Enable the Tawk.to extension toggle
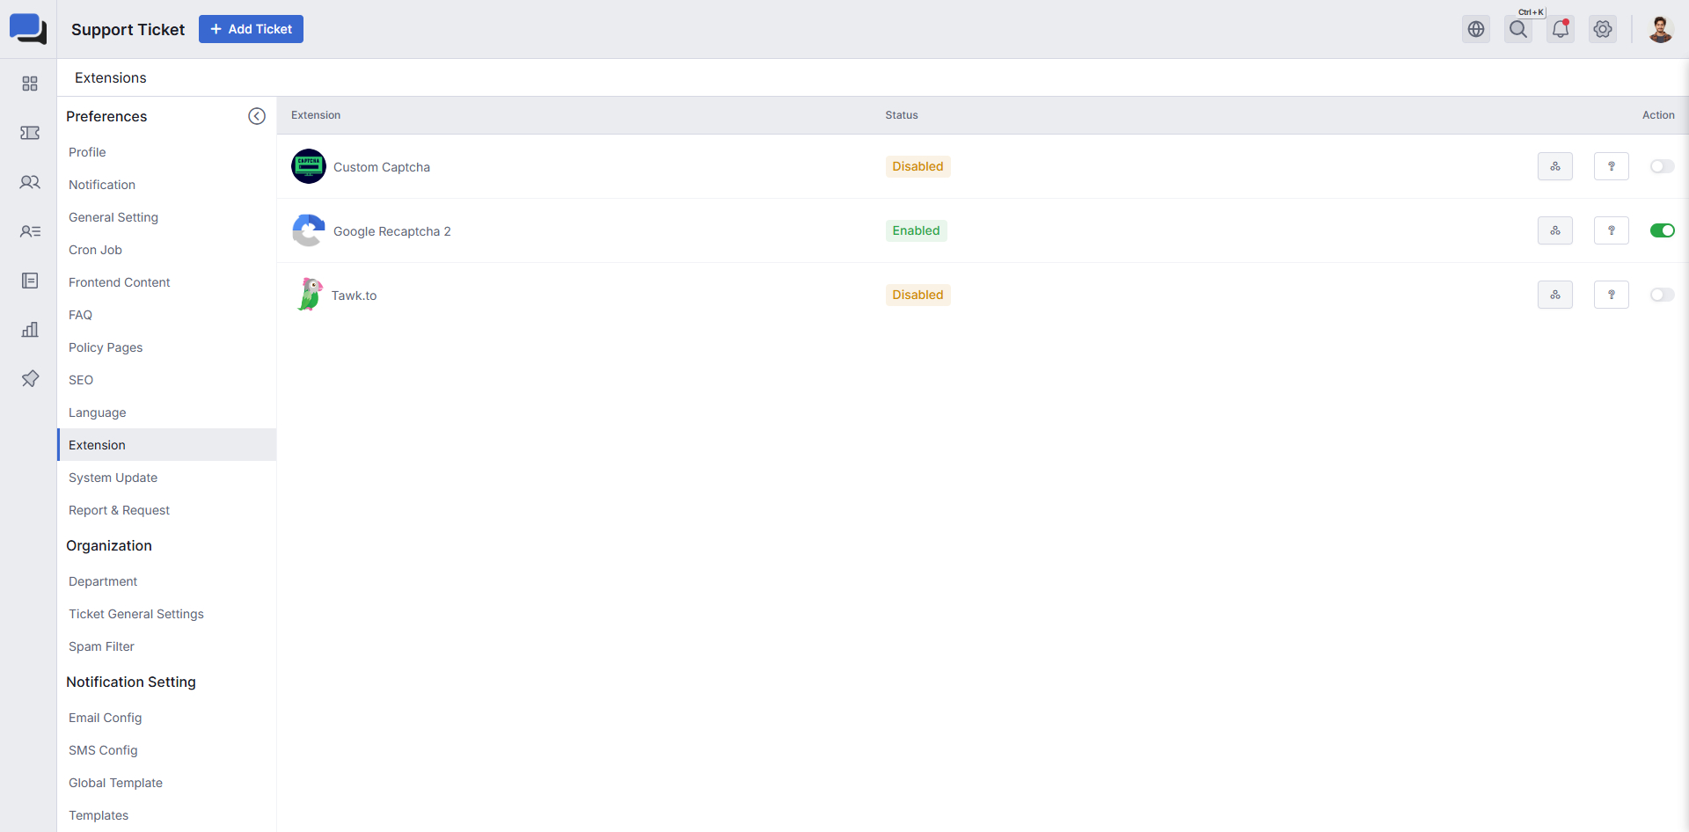Viewport: 1689px width, 832px height. [x=1662, y=295]
